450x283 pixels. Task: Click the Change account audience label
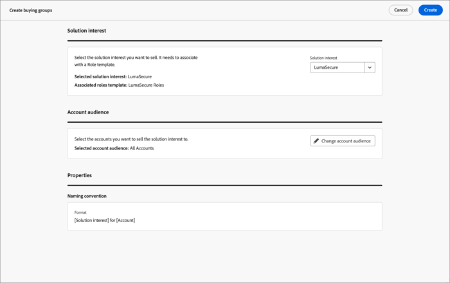coord(346,141)
